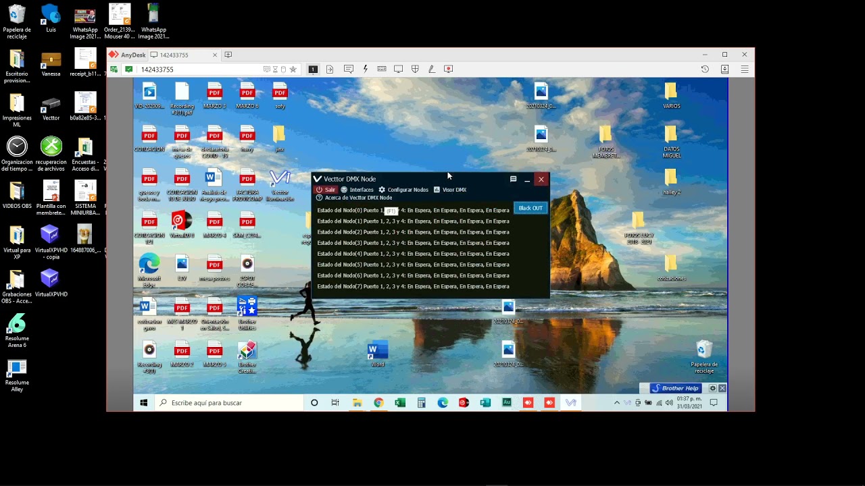Open the Word shortcut on remote desktop
The image size is (865, 486).
point(377,354)
